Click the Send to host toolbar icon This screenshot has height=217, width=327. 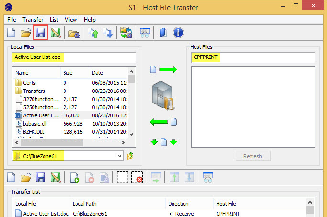coord(93,33)
